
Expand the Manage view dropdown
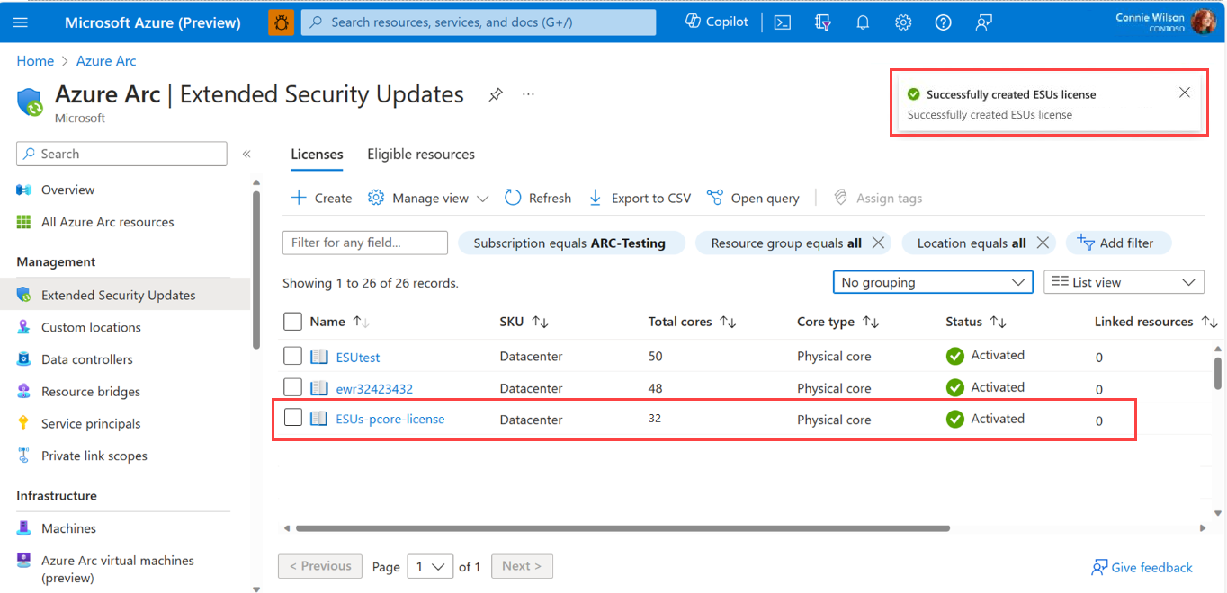pos(428,198)
